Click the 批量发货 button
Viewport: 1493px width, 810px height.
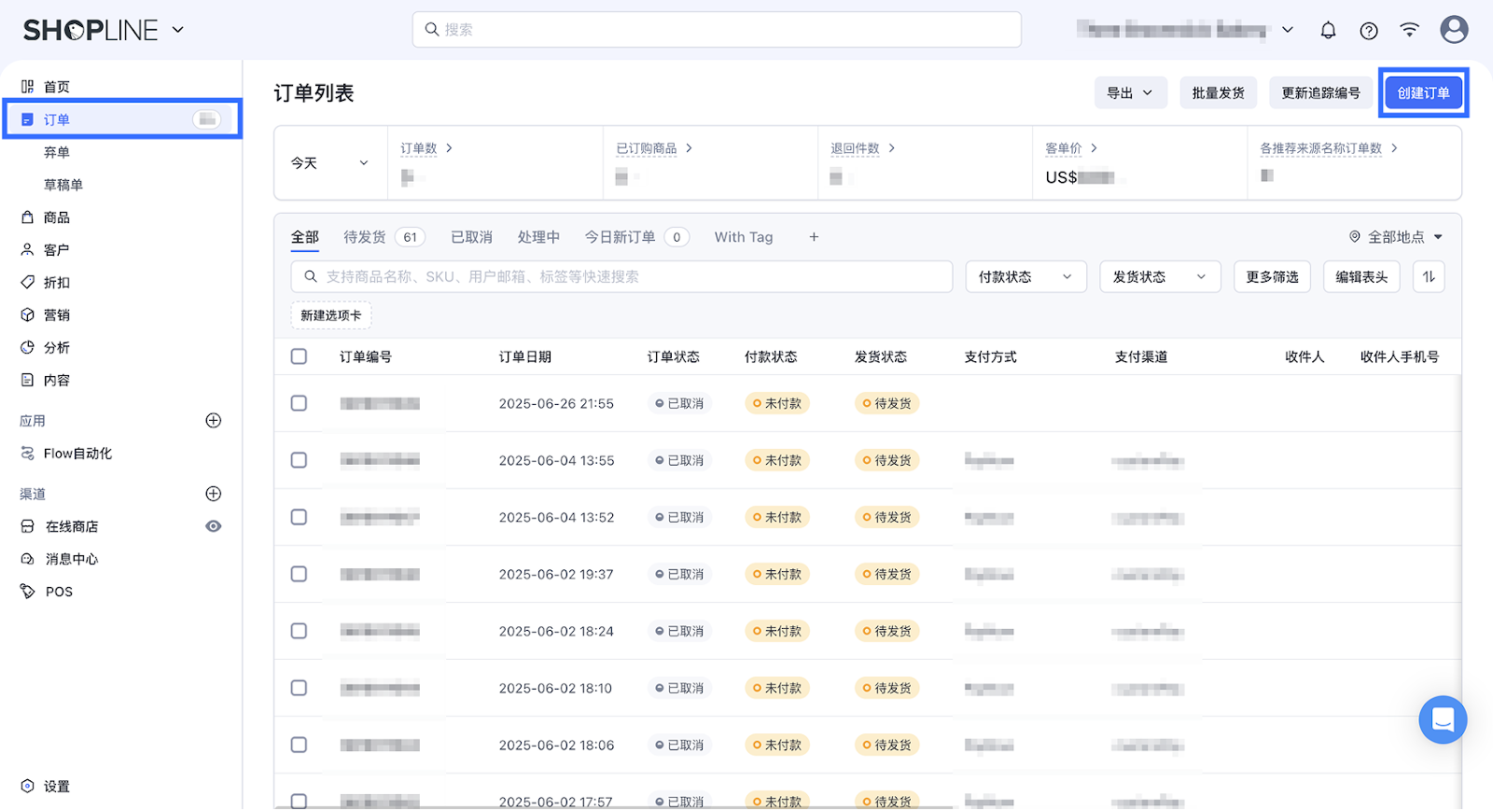tap(1218, 93)
